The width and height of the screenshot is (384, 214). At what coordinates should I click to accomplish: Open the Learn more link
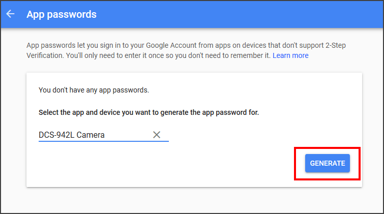tap(290, 55)
